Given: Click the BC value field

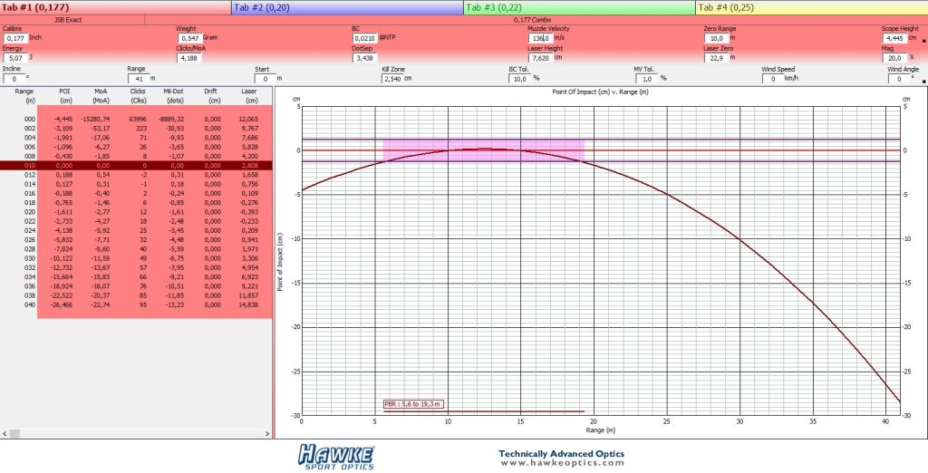Looking at the screenshot, I should pos(365,38).
